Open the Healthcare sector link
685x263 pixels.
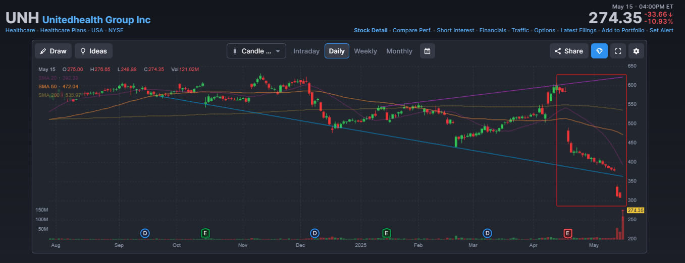tap(20, 30)
